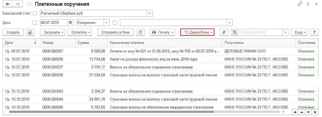Open the calendar picker for the date field
This screenshot has width=322, height=117.
(70, 23)
